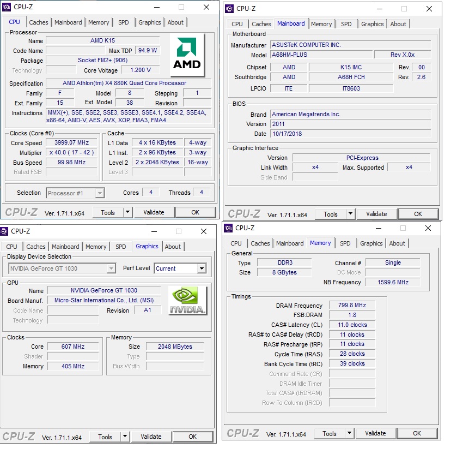Click OK in the Memory window
Viewport: 463px width, 454px height.
(417, 433)
